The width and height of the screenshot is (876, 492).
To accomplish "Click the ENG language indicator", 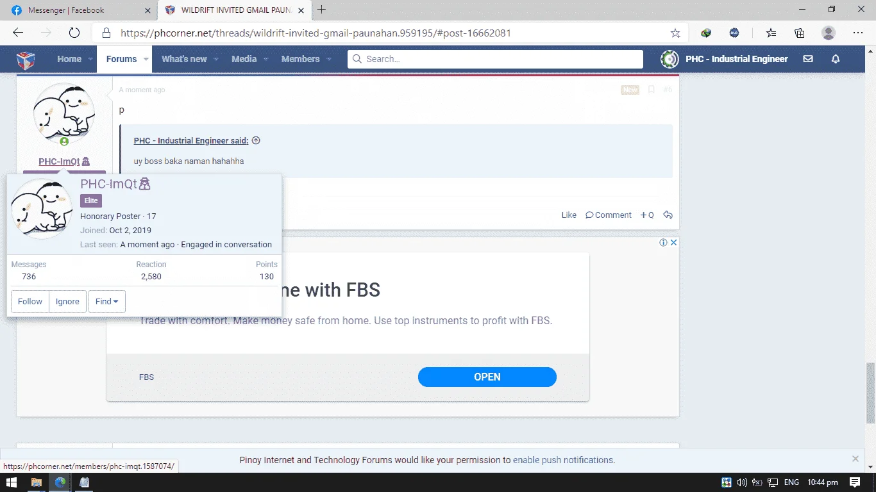I will coord(791,482).
